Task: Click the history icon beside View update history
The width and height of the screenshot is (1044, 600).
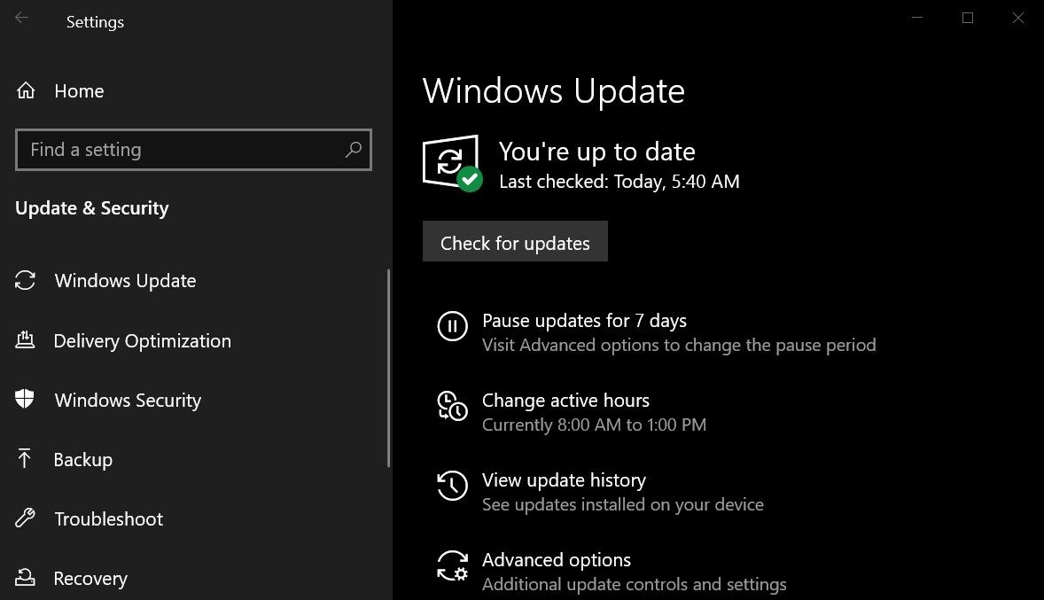Action: pyautogui.click(x=453, y=487)
